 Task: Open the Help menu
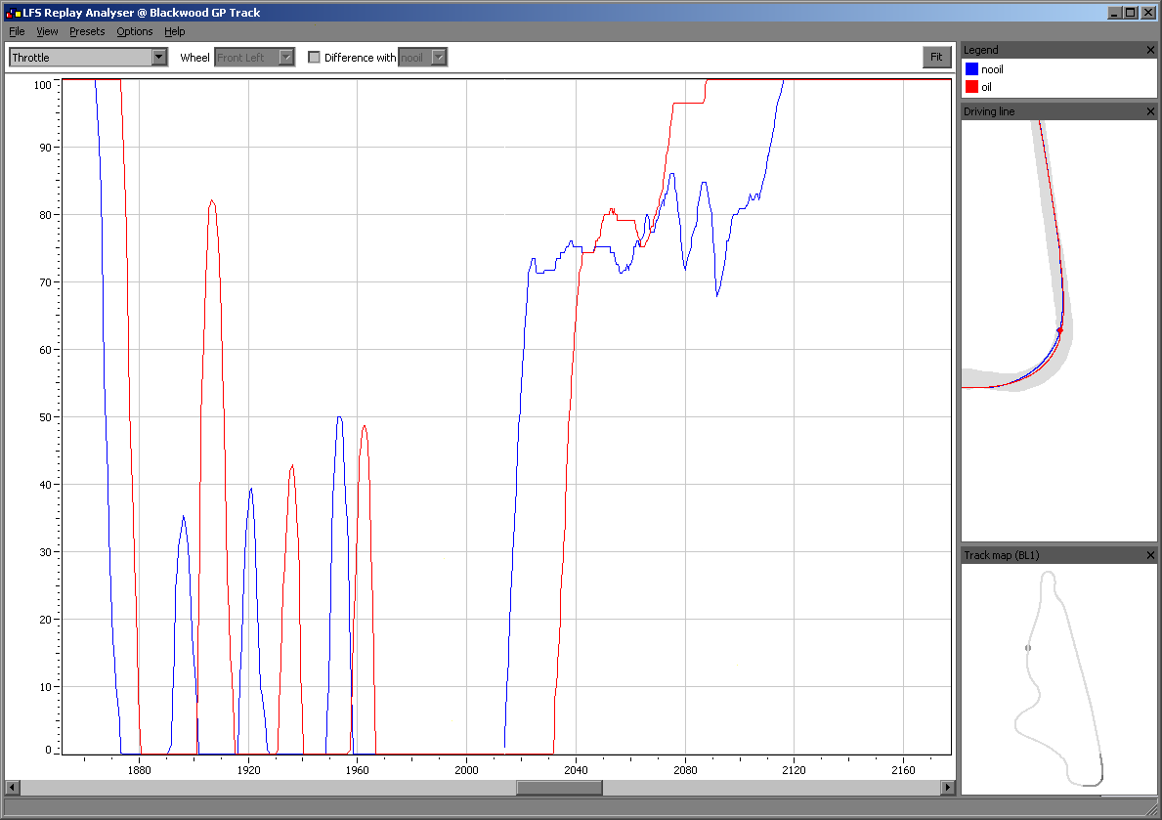(174, 31)
